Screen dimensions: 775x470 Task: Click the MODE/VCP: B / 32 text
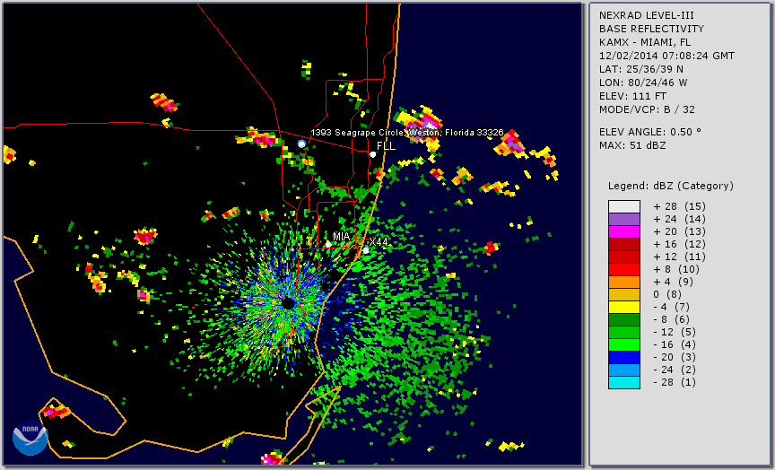[x=647, y=109]
